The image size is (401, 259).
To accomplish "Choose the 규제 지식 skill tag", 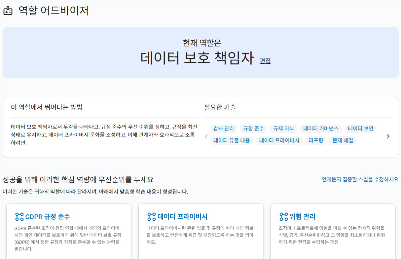I will (x=283, y=129).
